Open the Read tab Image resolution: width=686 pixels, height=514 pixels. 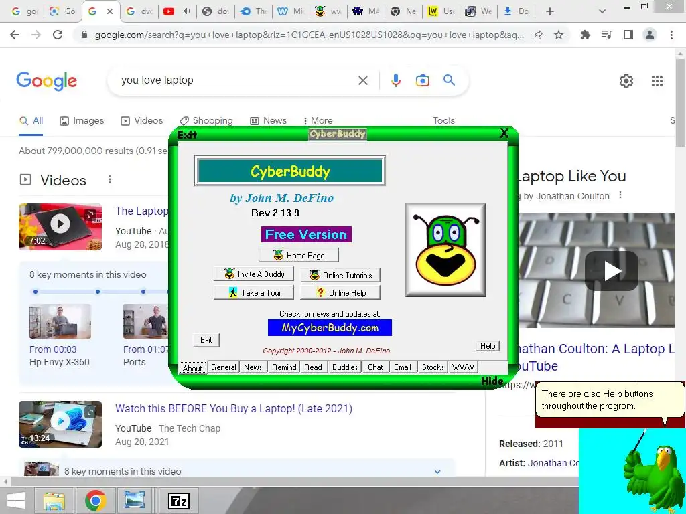313,367
